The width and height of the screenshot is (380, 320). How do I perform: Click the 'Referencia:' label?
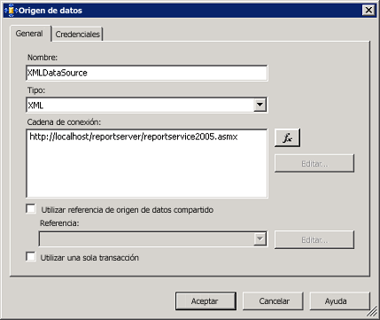tap(59, 222)
